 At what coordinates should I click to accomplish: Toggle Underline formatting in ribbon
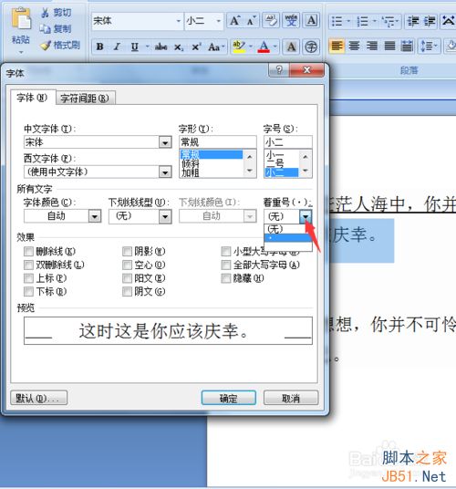pyautogui.click(x=135, y=47)
